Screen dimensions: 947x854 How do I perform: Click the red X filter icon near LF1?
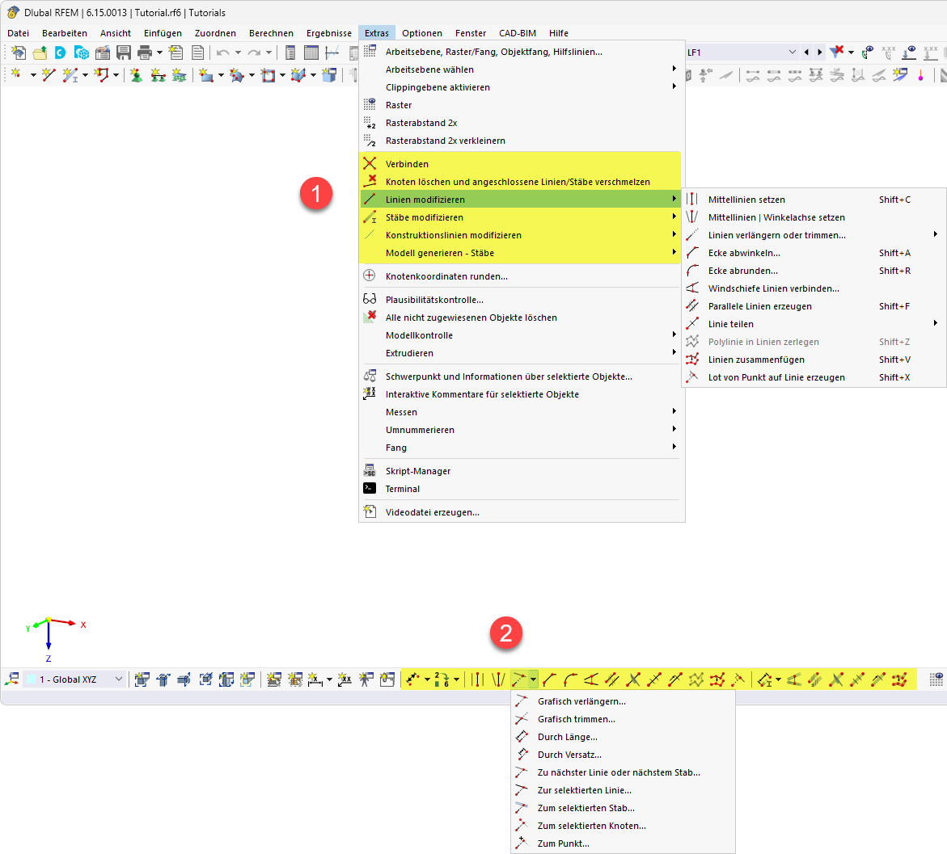[837, 53]
